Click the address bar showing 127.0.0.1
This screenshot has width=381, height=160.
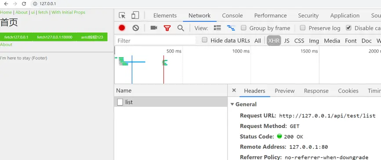(x=47, y=4)
